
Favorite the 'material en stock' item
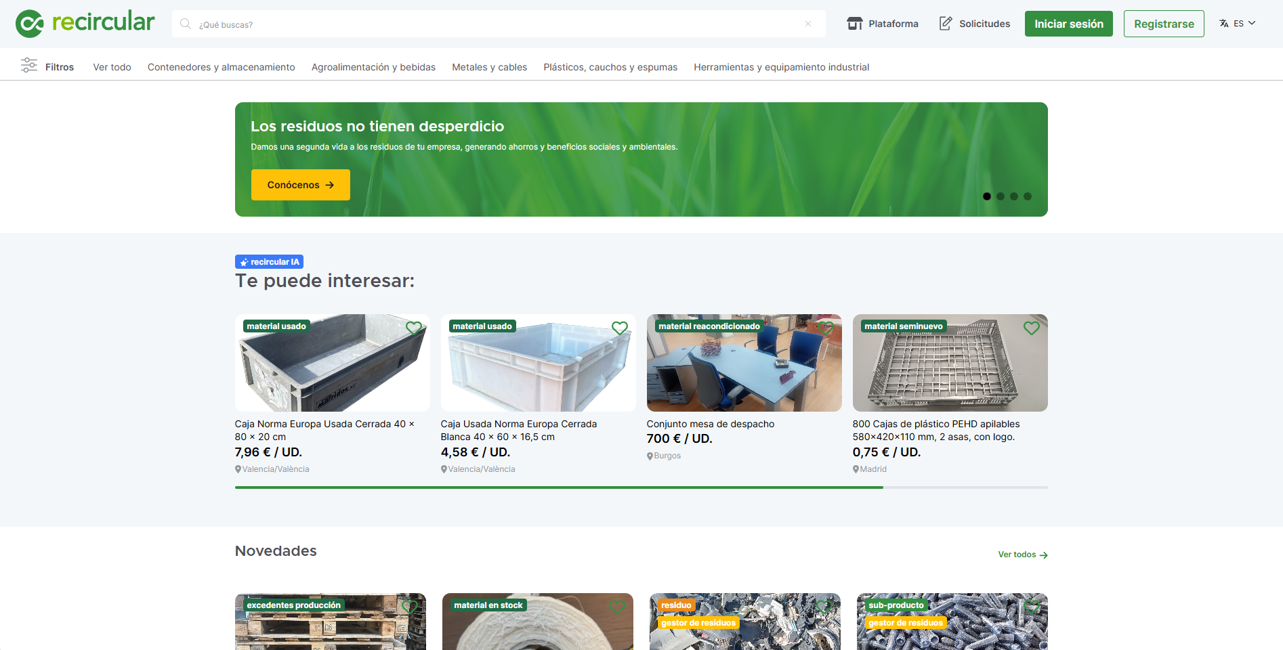coord(617,607)
